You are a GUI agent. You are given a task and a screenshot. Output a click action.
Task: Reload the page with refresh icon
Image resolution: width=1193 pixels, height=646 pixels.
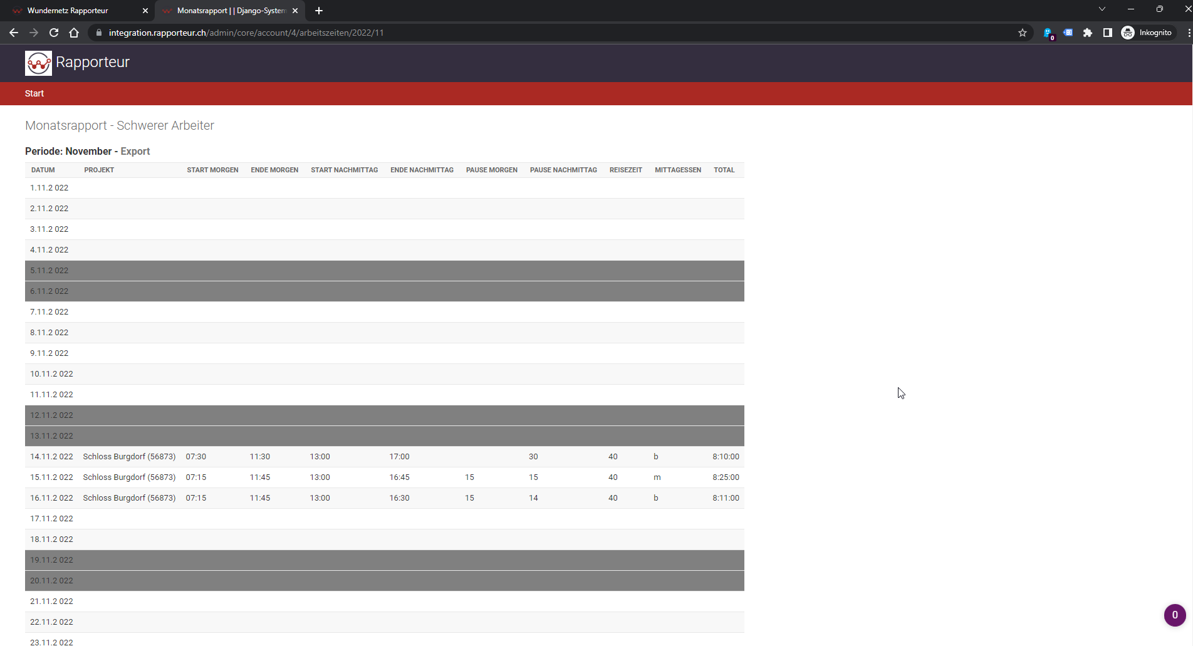pyautogui.click(x=54, y=33)
